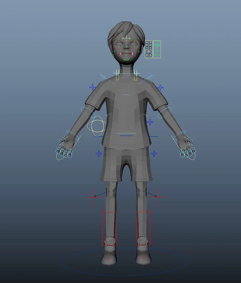
Task: Select the green jaw curve control under the chin
Action: (x=127, y=59)
